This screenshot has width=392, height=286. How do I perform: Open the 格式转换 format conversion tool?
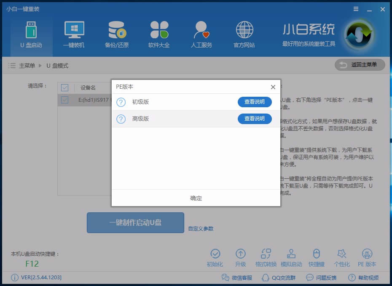click(266, 257)
